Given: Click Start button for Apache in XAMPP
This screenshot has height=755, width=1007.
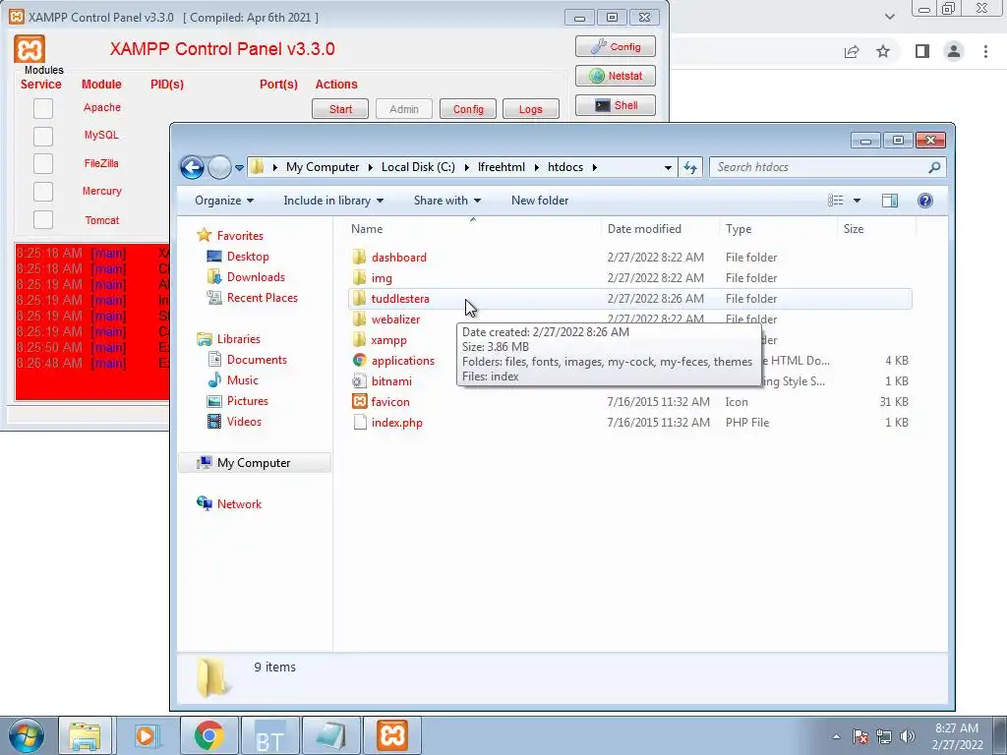Looking at the screenshot, I should click(x=340, y=109).
